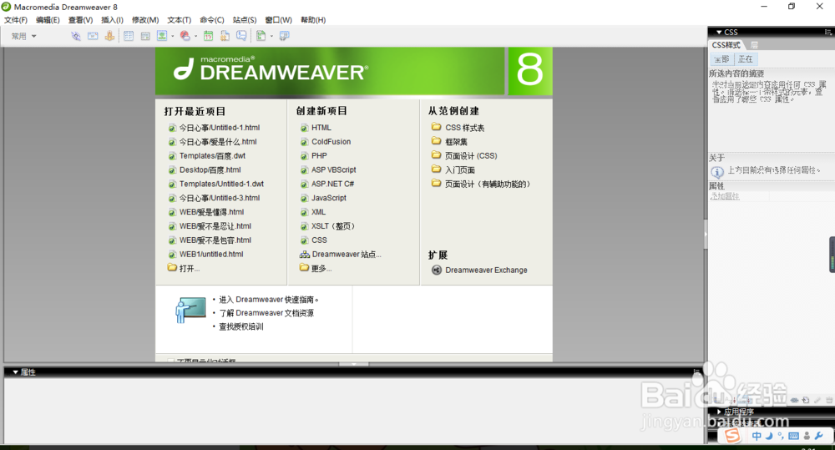This screenshot has height=450, width=835.
Task: Click the Images insert icon
Action: point(162,36)
